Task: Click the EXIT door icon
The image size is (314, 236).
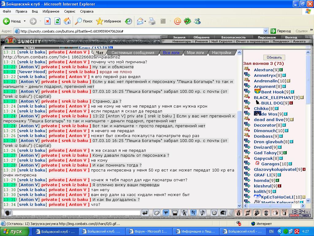Action: click(284, 213)
